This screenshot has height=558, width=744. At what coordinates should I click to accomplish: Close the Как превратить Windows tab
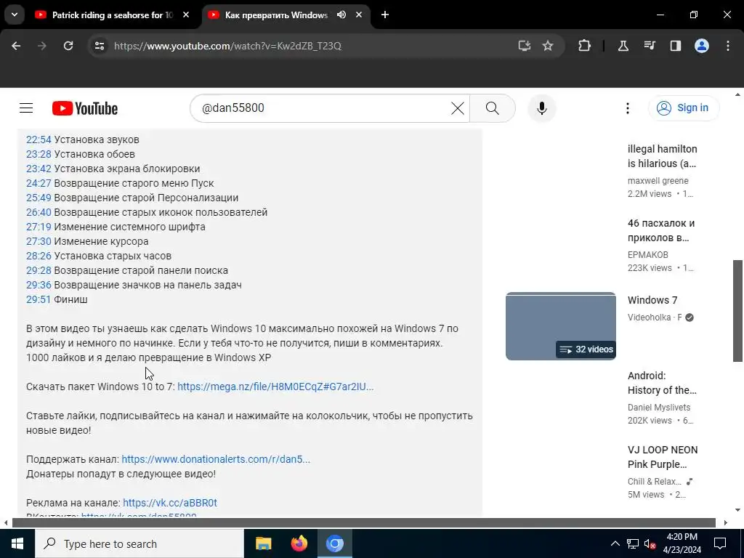[x=359, y=15]
